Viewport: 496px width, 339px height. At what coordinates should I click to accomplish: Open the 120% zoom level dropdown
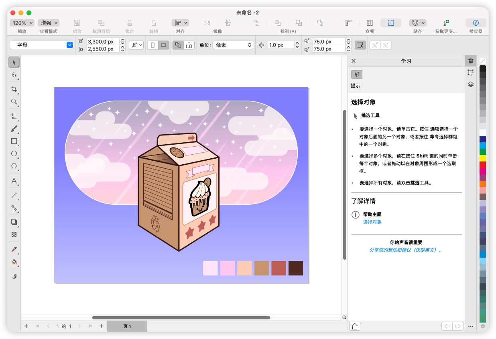(22, 23)
